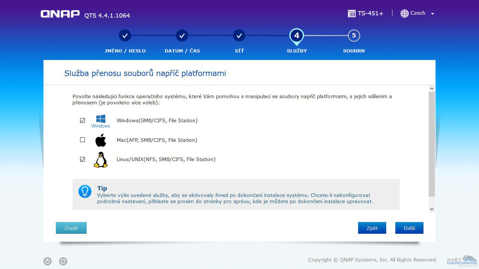The width and height of the screenshot is (479, 269).
Task: Click the scrollbar up arrow
Action: click(431, 88)
